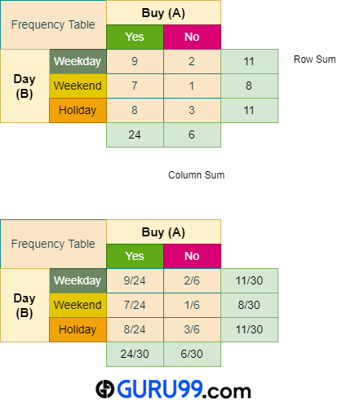
Task: Click the Holiday row label in top table
Action: click(x=78, y=110)
